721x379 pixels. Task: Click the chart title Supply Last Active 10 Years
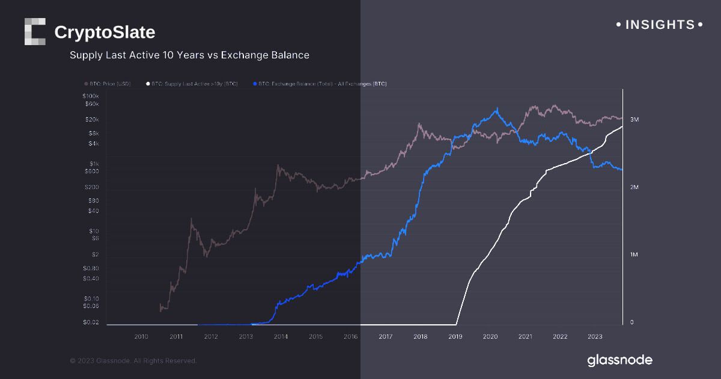pyautogui.click(x=189, y=55)
